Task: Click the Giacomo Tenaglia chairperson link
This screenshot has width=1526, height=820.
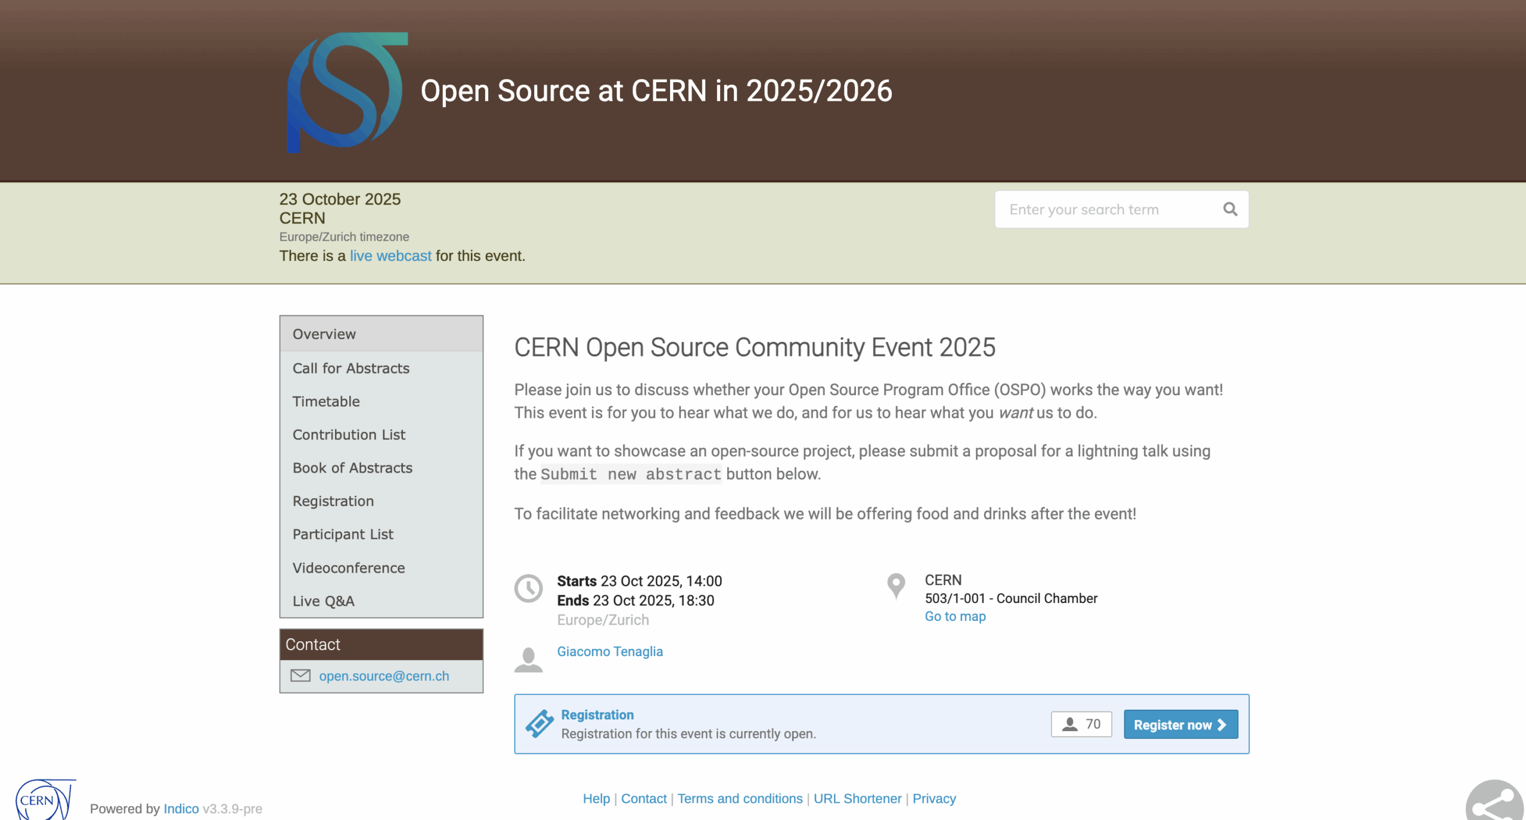Action: (x=610, y=651)
